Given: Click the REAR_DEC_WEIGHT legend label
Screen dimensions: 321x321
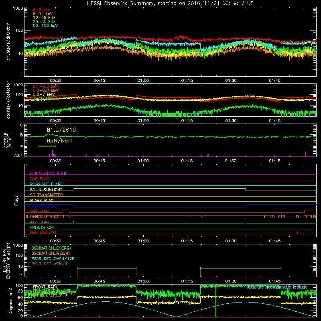Looking at the screenshot, I should pyautogui.click(x=49, y=264).
